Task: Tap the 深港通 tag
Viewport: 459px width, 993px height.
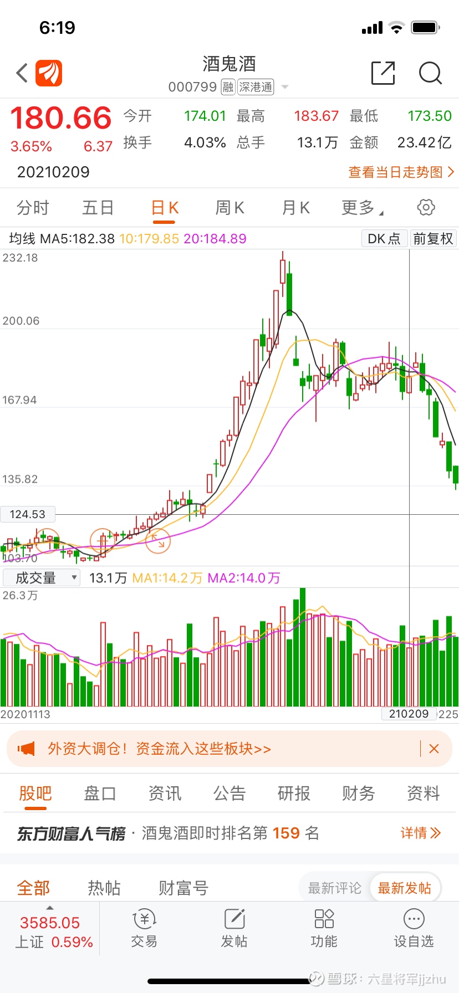Action: coord(256,87)
